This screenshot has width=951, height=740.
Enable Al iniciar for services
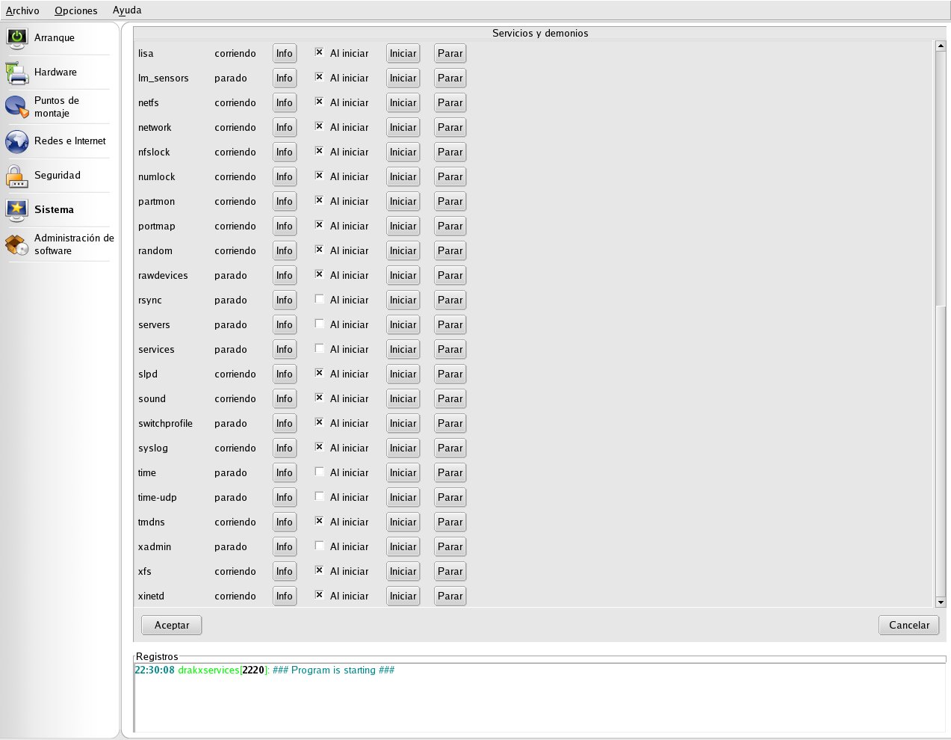319,348
